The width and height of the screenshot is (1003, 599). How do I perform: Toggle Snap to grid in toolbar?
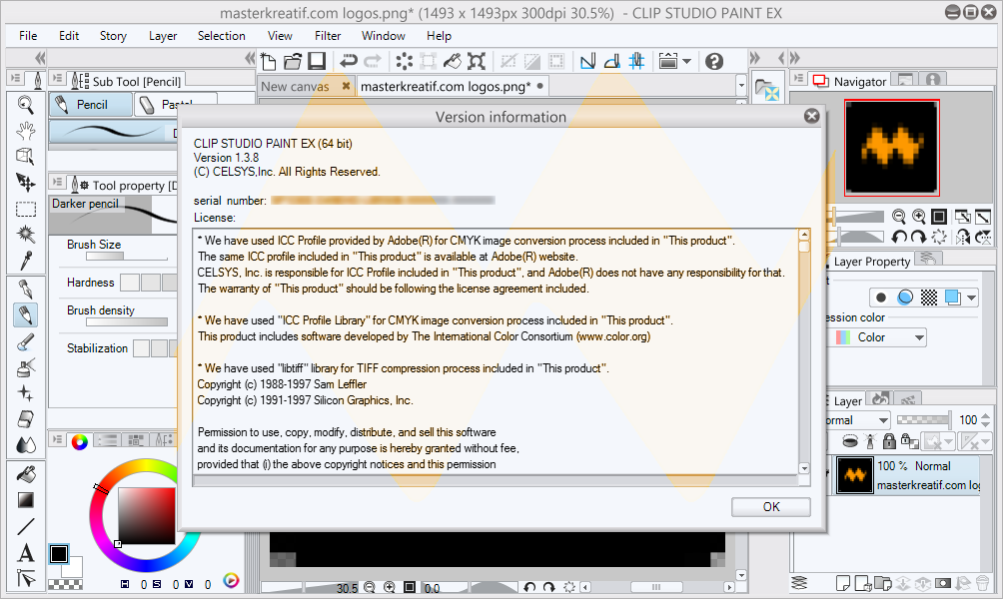click(636, 61)
